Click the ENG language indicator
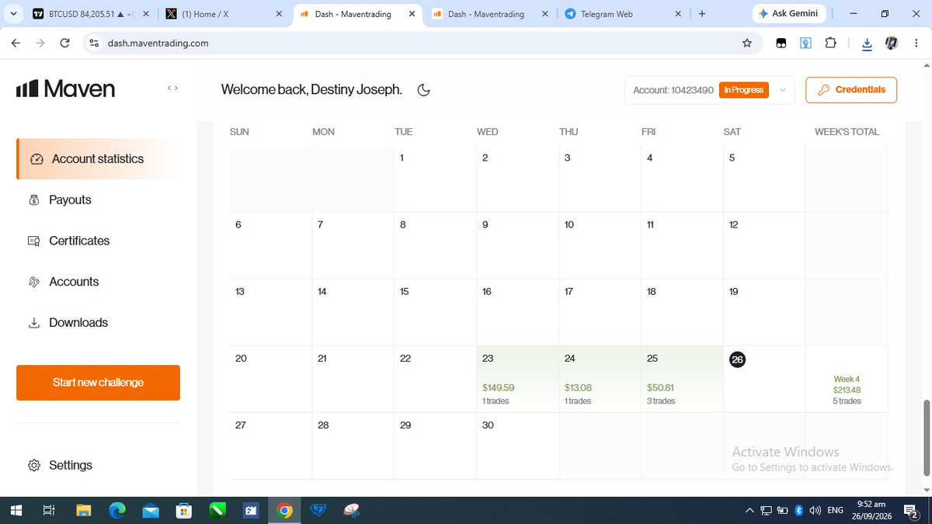The height and width of the screenshot is (524, 932). (x=836, y=511)
